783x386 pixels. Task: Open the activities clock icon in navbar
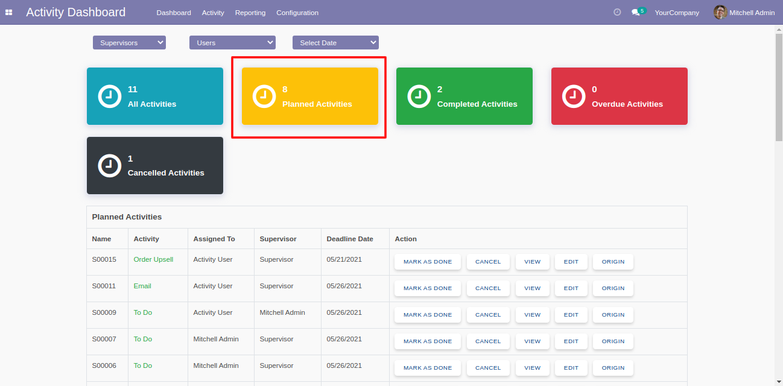click(617, 12)
